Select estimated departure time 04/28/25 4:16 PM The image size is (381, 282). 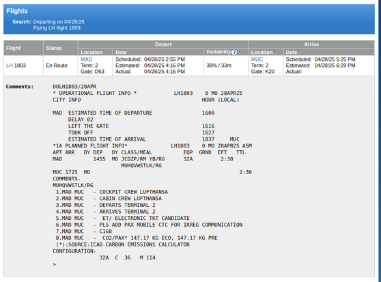tap(165, 66)
